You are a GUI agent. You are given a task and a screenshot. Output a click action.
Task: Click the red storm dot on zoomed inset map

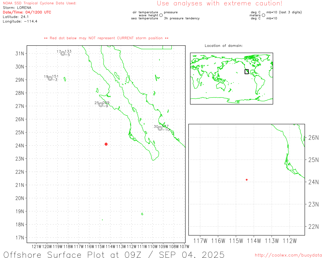[247, 180]
